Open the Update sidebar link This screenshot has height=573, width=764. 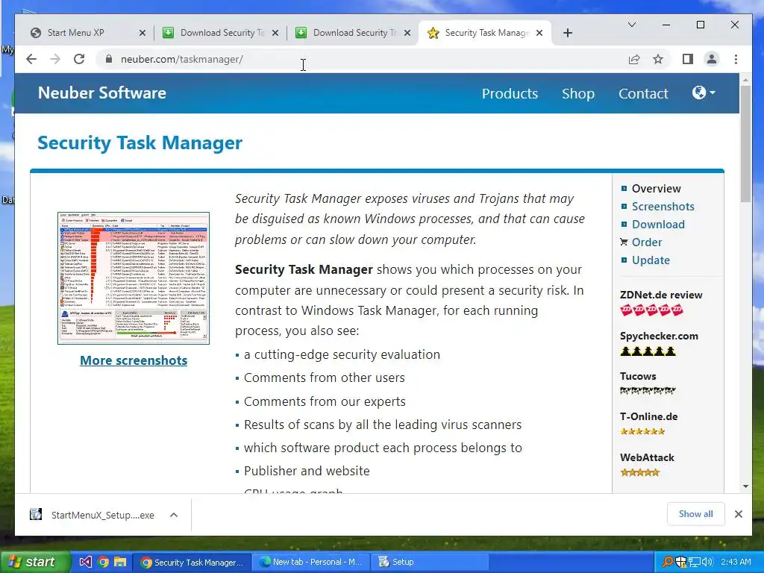point(651,260)
